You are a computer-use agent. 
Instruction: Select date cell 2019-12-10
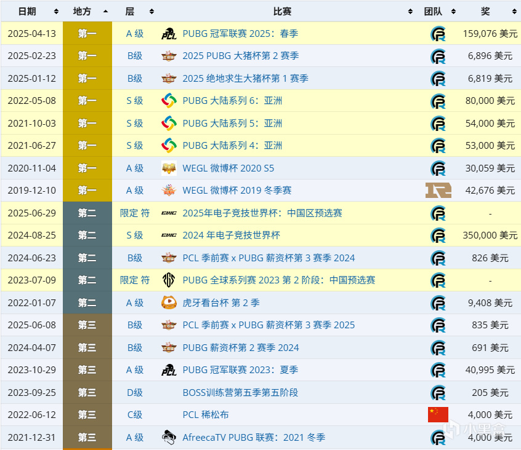coord(32,191)
